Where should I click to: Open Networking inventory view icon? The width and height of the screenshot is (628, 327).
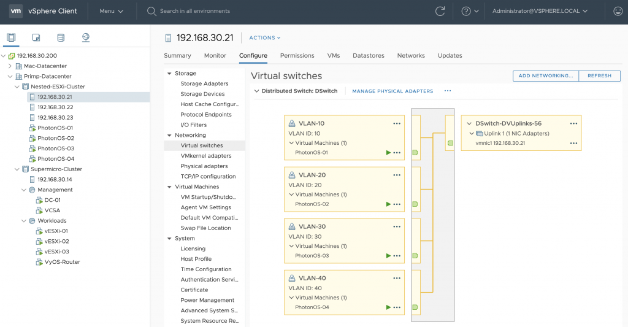coord(86,37)
